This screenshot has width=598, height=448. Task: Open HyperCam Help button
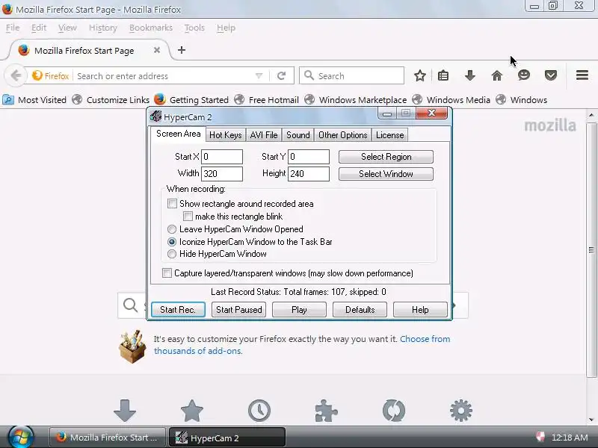(420, 310)
